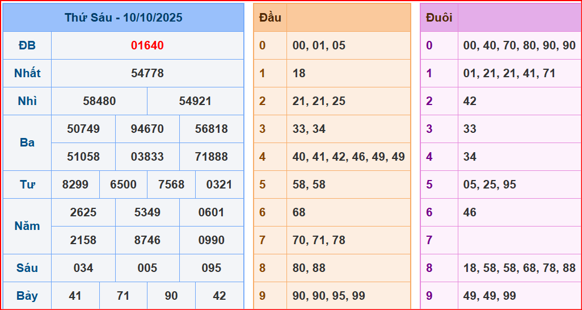This screenshot has width=582, height=310.
Task: Click Đầu values 33, 34
Action: click(309, 129)
